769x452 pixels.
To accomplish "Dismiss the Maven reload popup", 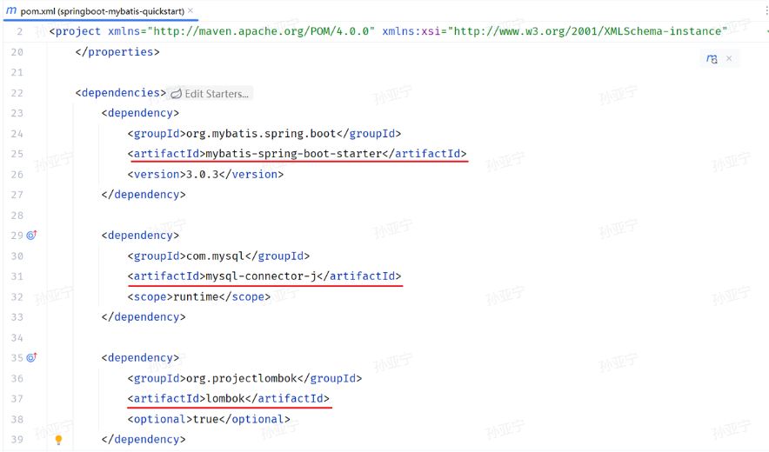I will point(729,58).
